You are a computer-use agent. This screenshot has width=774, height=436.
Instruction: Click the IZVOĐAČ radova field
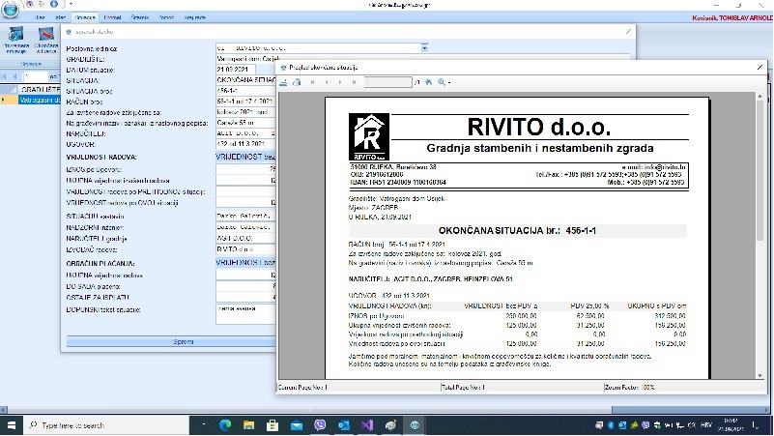point(245,249)
